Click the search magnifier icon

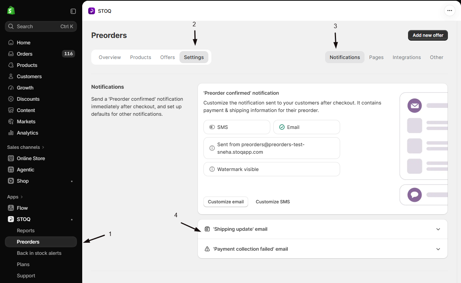11,26
